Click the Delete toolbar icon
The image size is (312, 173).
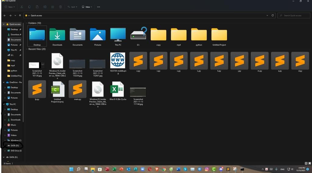point(61,7)
